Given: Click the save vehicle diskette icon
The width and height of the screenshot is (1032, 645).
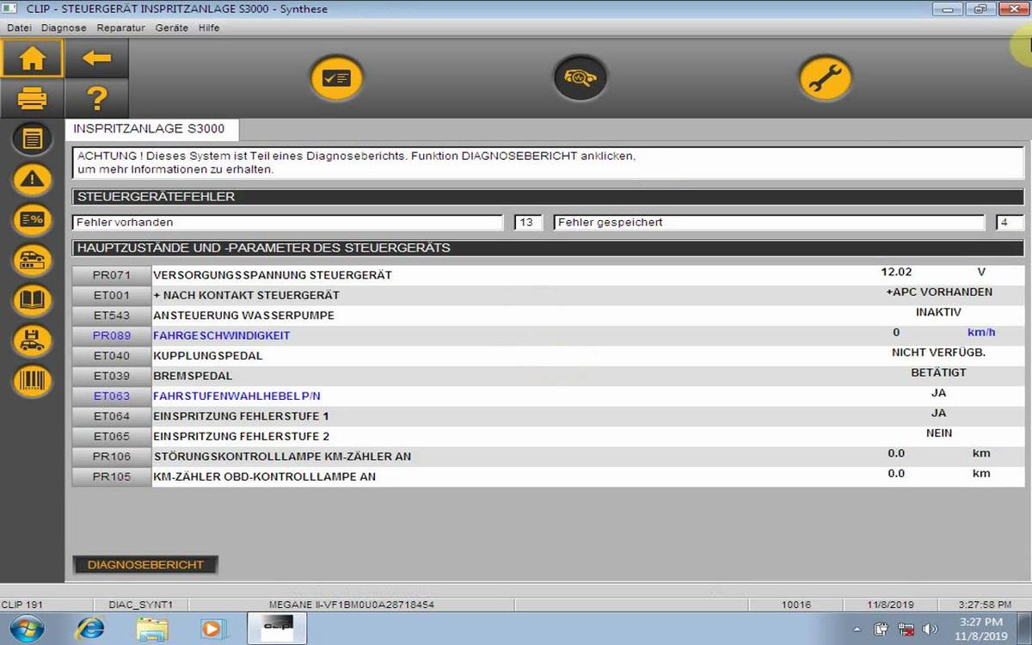Looking at the screenshot, I should 33,340.
